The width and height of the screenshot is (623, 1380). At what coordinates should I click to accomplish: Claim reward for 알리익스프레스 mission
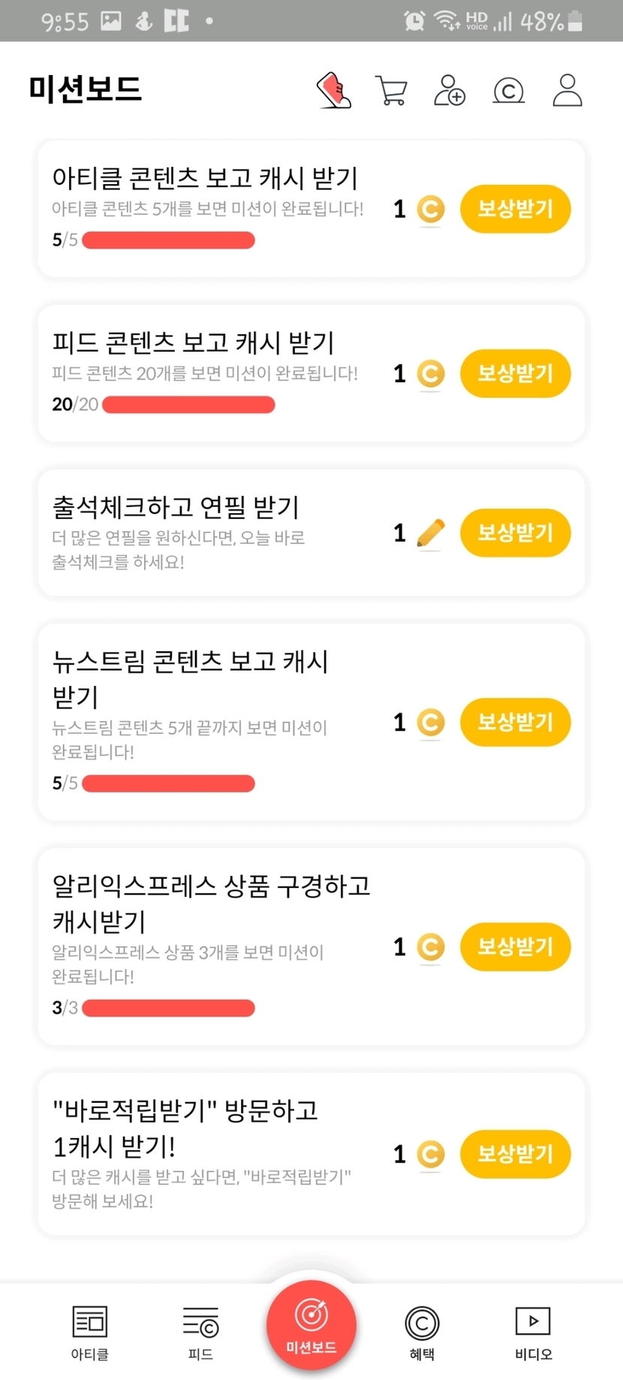tap(515, 947)
